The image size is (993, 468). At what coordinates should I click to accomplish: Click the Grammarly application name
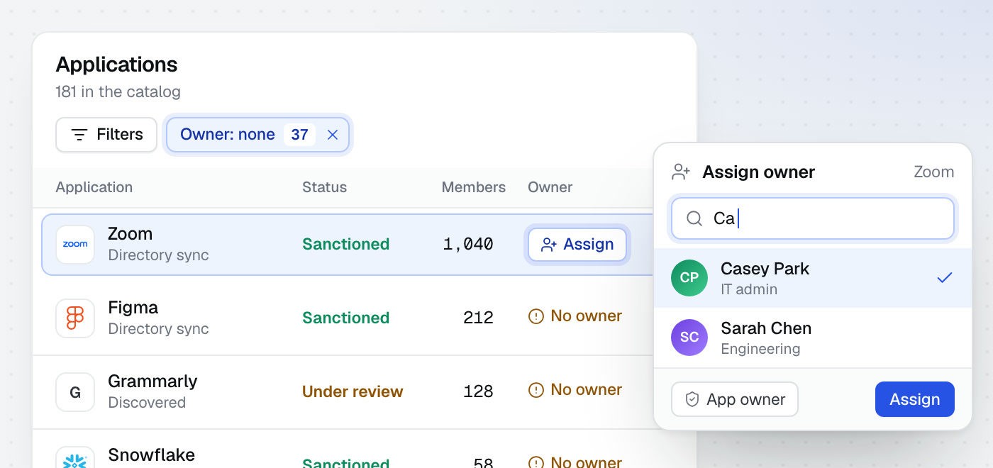tap(152, 381)
